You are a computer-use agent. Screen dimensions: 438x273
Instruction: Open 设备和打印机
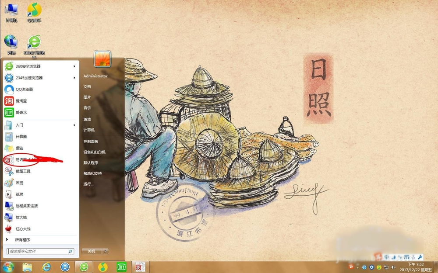tap(95, 152)
